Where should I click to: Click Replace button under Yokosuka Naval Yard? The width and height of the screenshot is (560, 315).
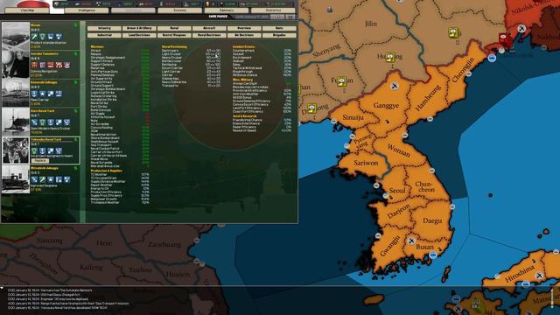click(x=39, y=161)
